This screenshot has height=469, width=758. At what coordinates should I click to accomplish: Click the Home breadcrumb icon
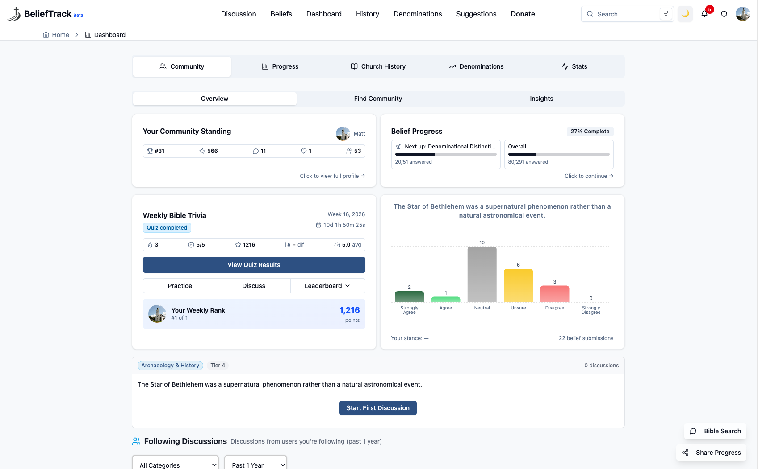pos(46,35)
